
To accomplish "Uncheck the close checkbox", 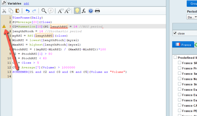I will pos(175,33).
